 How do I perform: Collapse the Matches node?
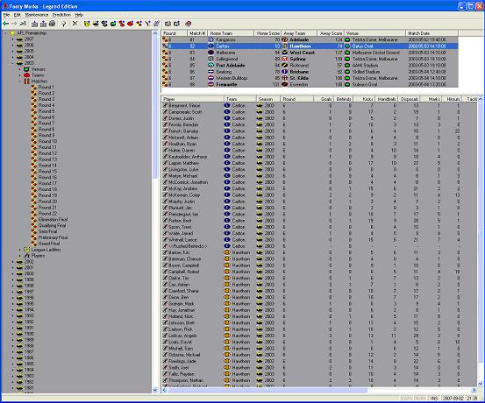click(20, 81)
